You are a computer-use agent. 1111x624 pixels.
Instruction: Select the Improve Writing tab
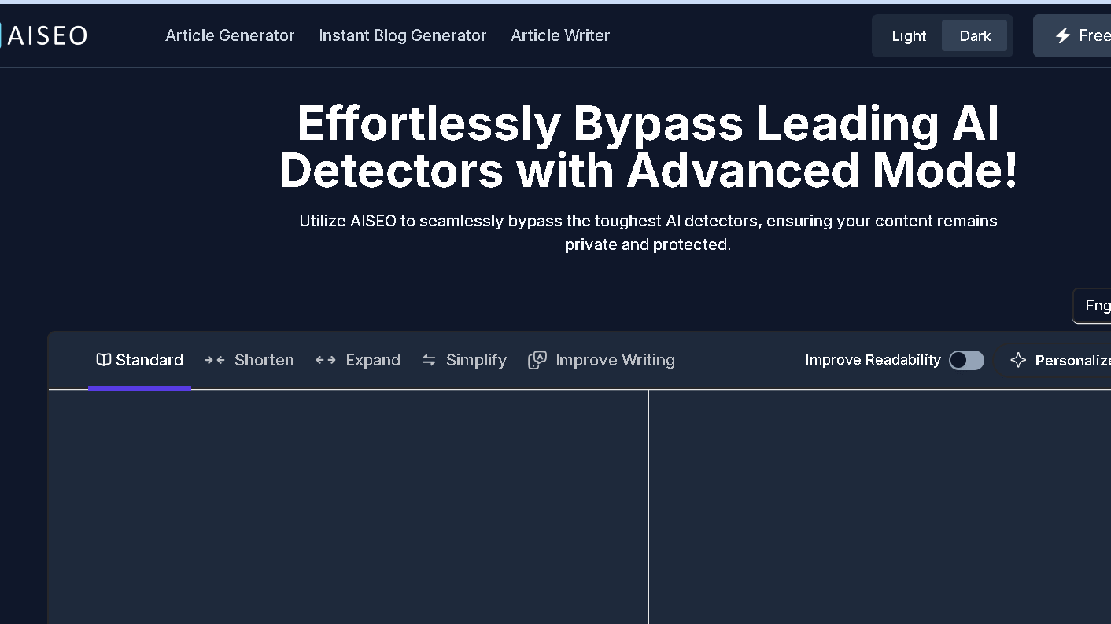601,360
